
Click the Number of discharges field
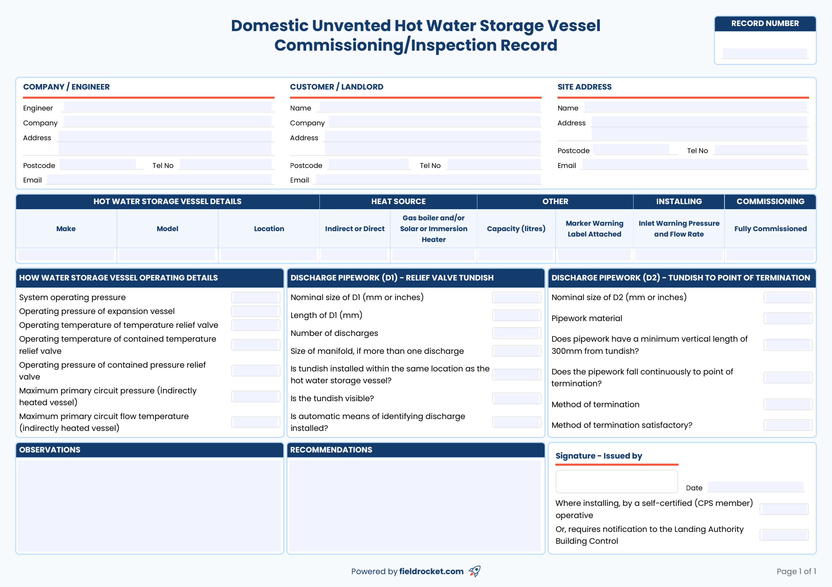(x=516, y=333)
